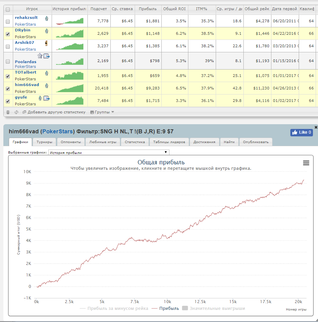Click the Facebook Like thumbs-up button
Image resolution: width=318 pixels, height=322 pixels.
(301, 132)
